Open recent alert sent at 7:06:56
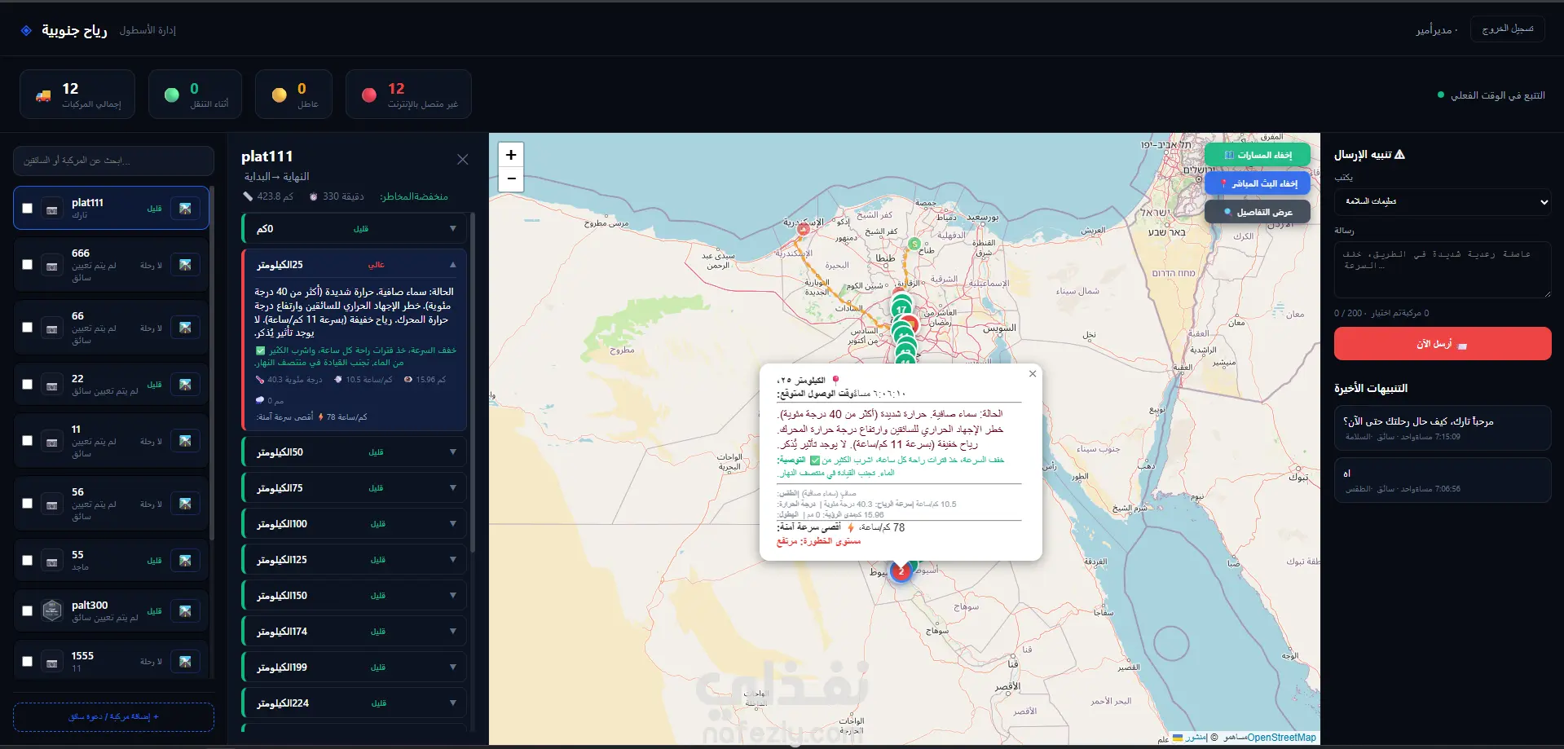This screenshot has width=1564, height=749. pos(1443,480)
